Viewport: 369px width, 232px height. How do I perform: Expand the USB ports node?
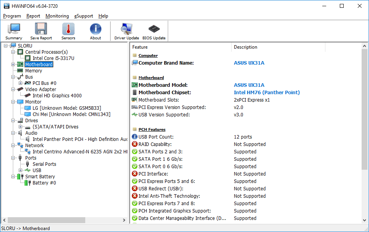tap(20, 170)
